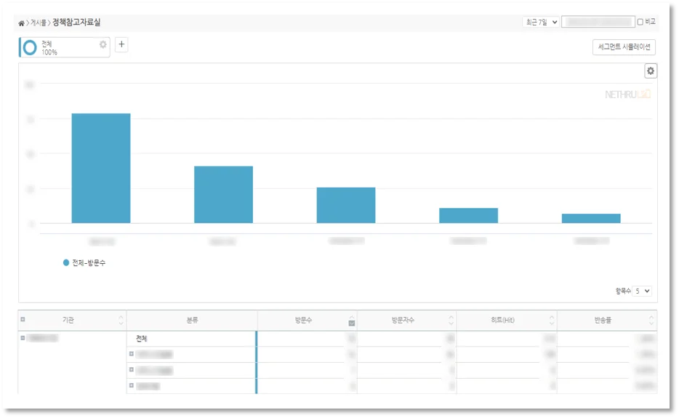Screen dimensions: 679x418
Task: Click the tallest first chart bar
Action: point(101,168)
